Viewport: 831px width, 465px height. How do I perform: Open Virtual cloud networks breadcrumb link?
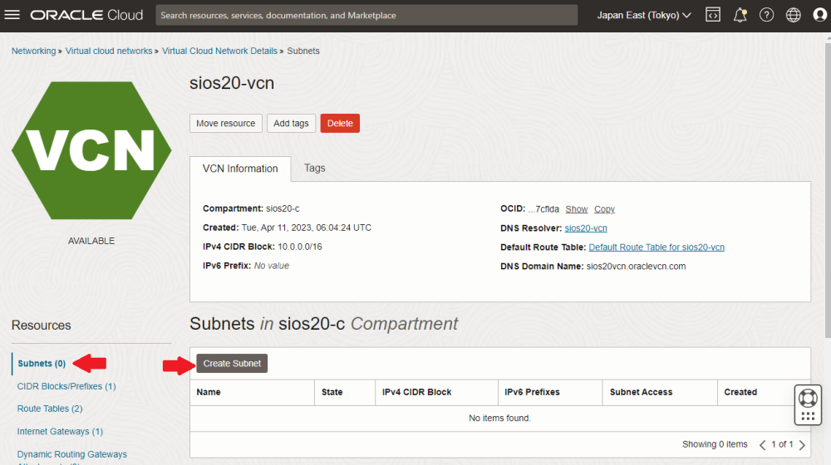tap(109, 51)
